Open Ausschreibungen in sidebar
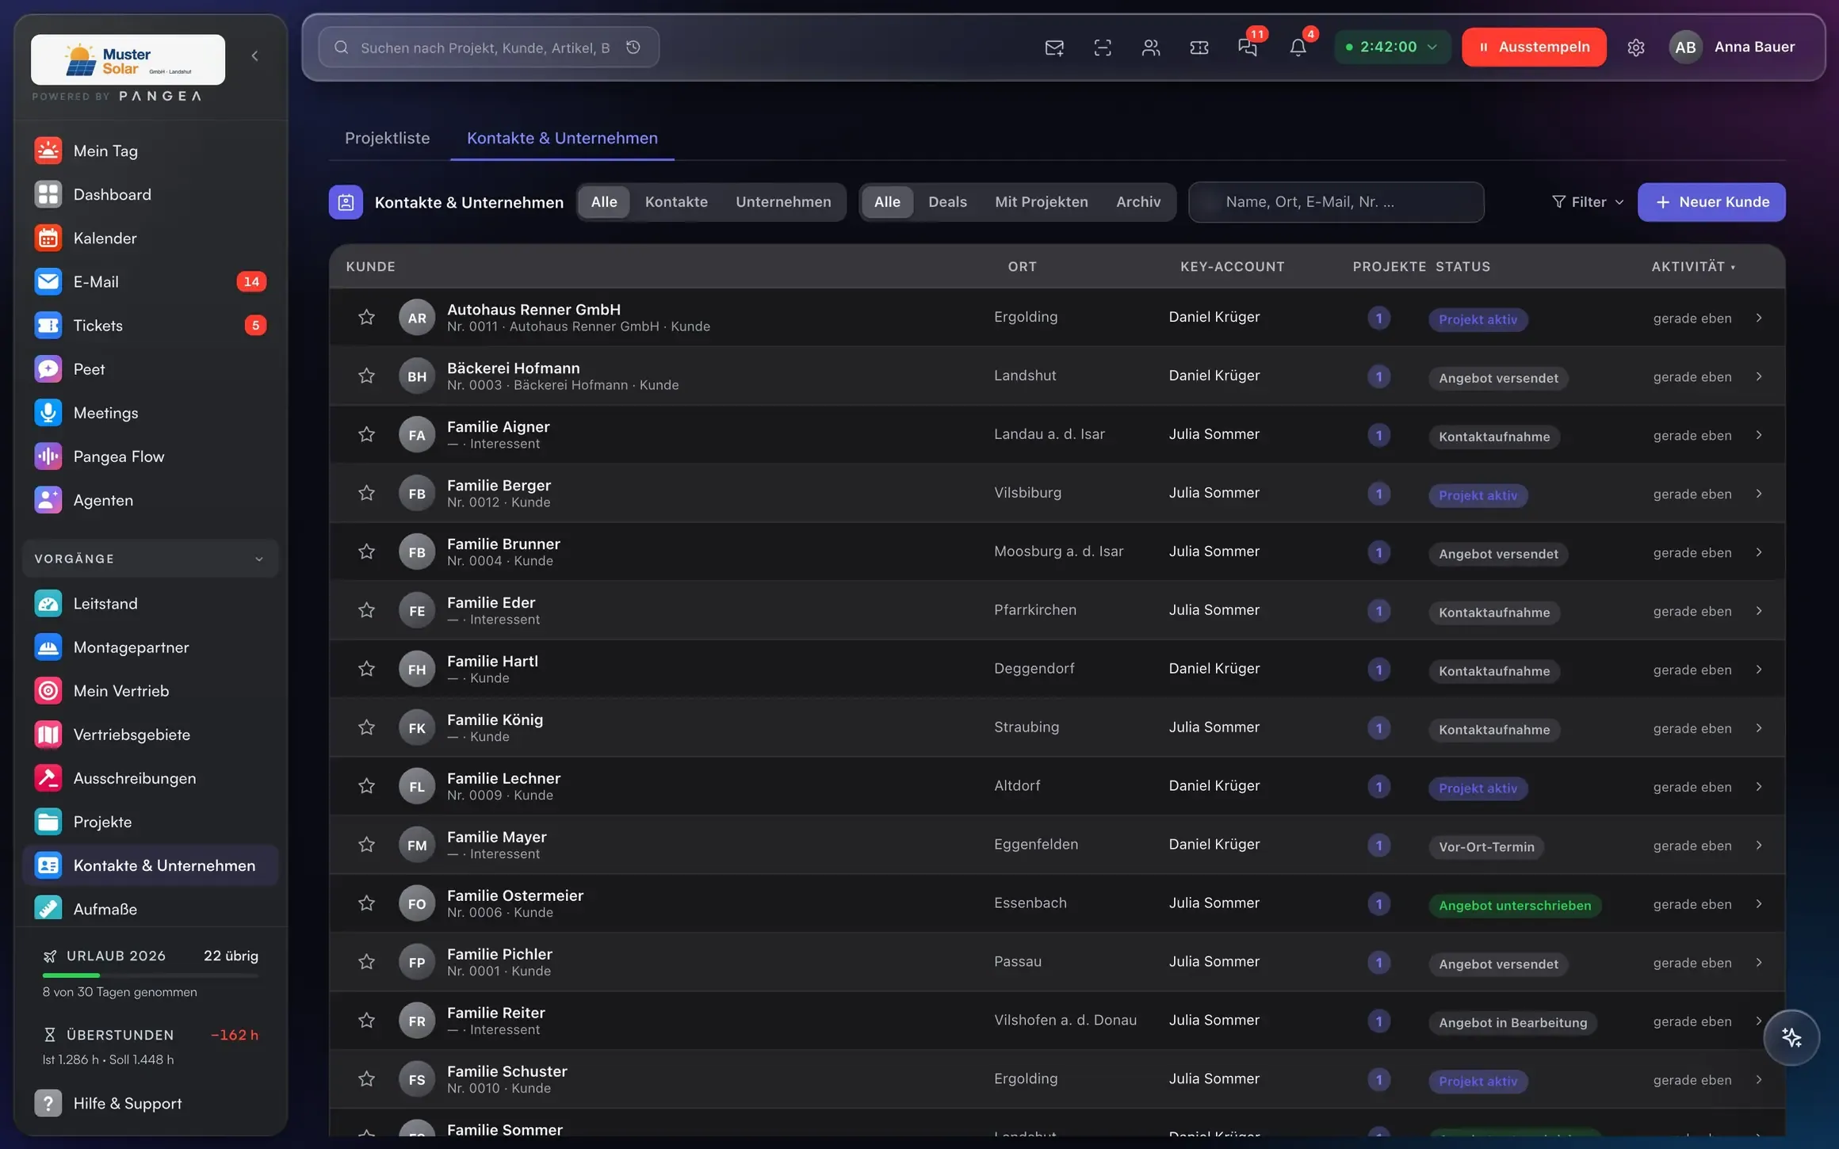 point(151,778)
